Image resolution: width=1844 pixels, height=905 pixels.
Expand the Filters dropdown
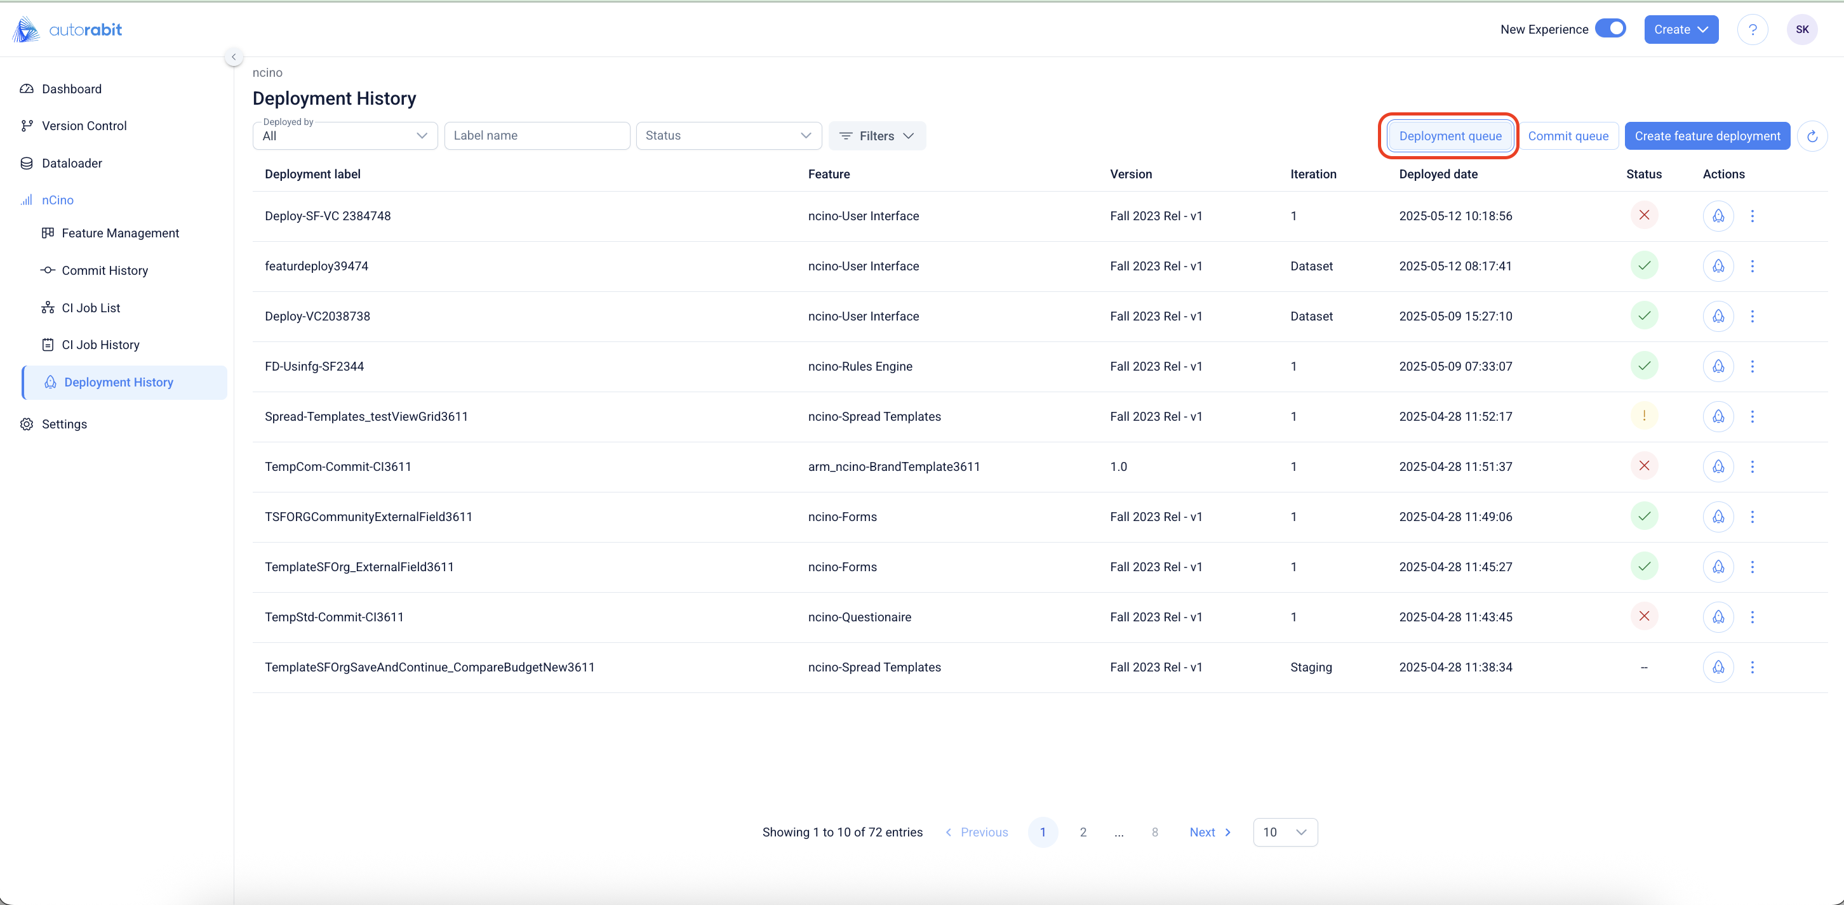(876, 136)
